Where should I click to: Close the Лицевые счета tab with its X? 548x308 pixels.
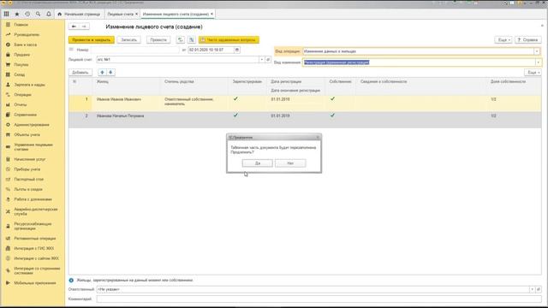[x=137, y=14]
